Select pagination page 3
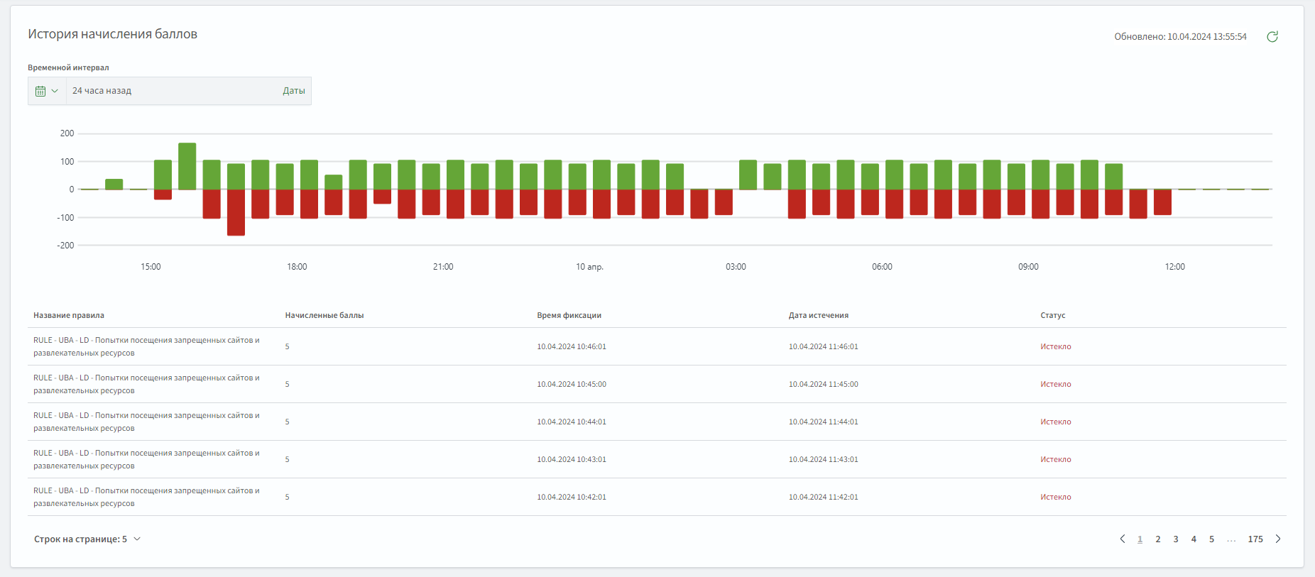1315x577 pixels. (x=1176, y=539)
